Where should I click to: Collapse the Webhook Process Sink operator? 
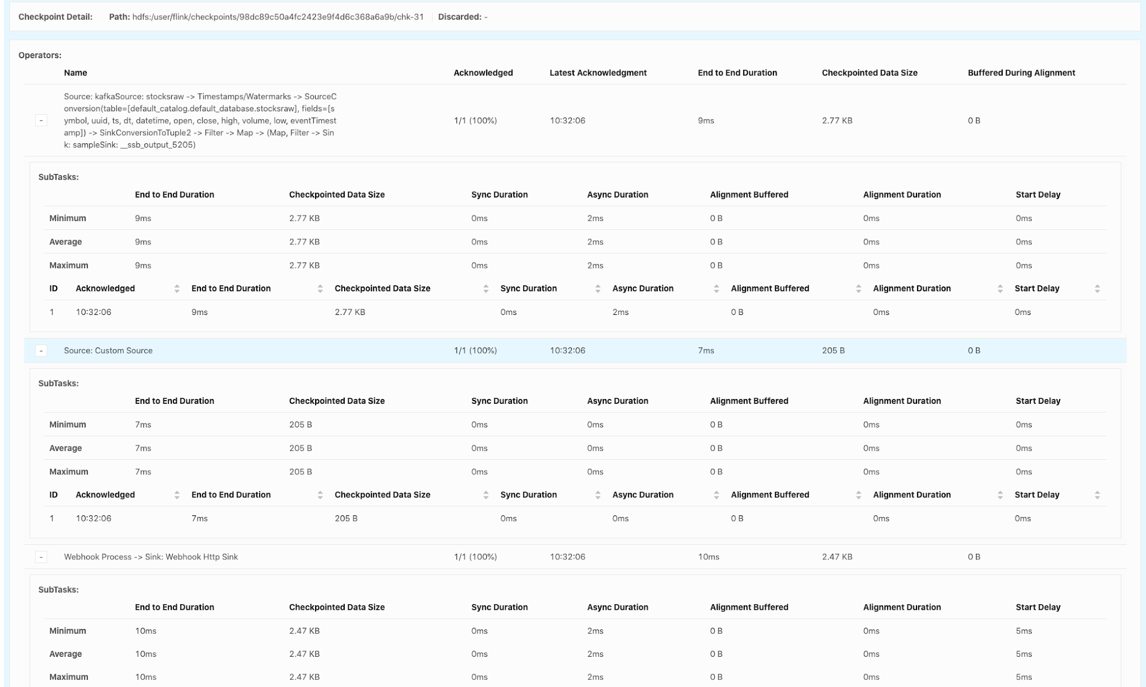[x=41, y=557]
